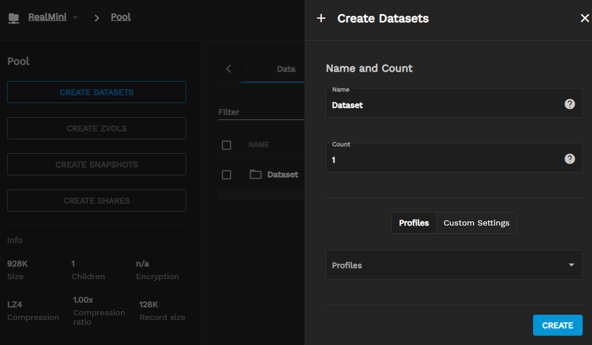Switch to the Custom Settings tab
Screen dimensions: 592x345
coord(476,223)
